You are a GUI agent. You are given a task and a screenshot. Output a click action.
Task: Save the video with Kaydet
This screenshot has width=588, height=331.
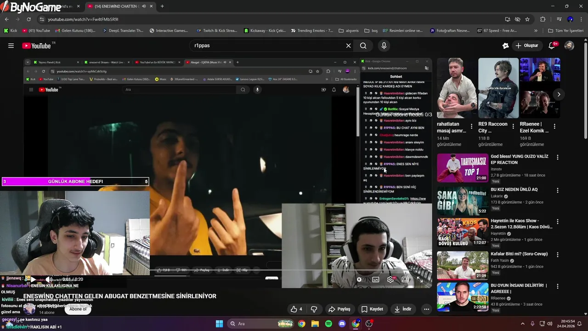(x=372, y=309)
